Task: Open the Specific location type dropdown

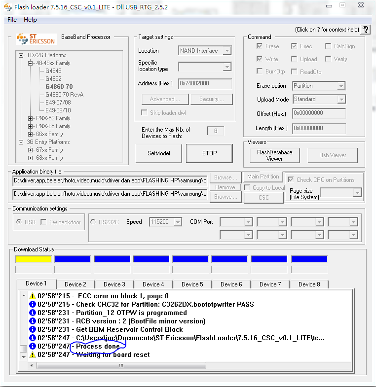Action: pyautogui.click(x=227, y=67)
